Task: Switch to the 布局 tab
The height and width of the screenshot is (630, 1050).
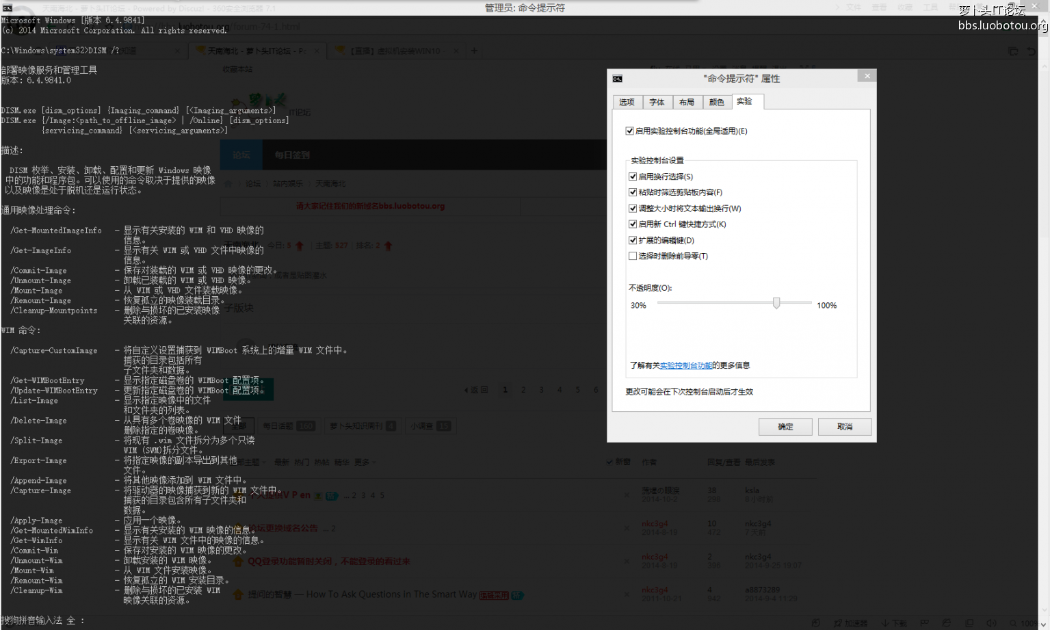Action: point(687,102)
